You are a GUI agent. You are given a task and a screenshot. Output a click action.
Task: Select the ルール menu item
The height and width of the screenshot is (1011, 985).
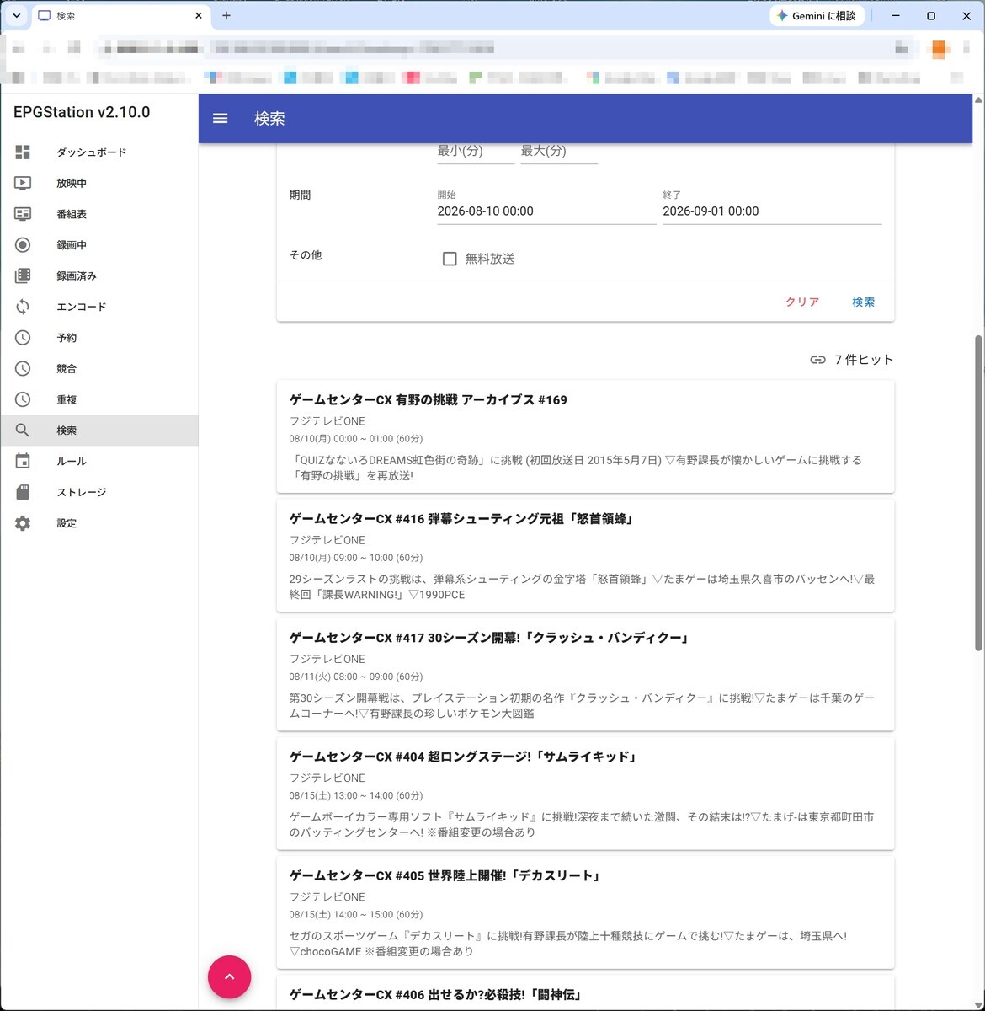(99, 461)
